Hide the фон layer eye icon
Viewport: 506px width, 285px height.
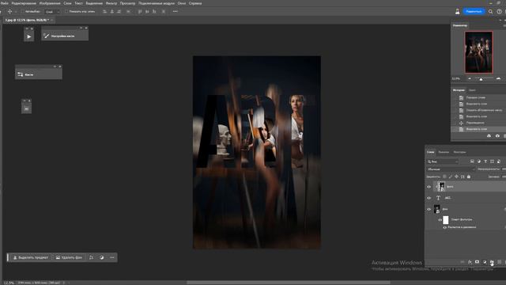coord(429,209)
